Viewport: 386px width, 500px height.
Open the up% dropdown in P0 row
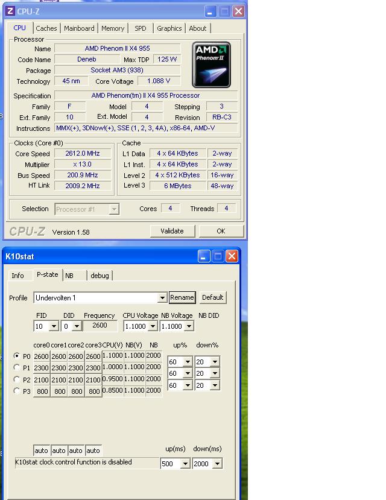[188, 362]
